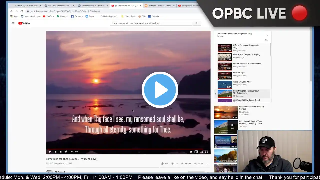Open the video settings gear

pos(191,152)
